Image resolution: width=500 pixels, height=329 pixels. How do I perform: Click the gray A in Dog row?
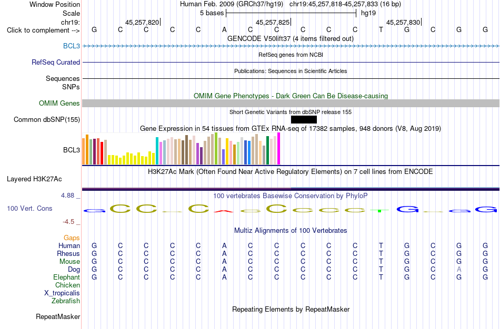459,270
